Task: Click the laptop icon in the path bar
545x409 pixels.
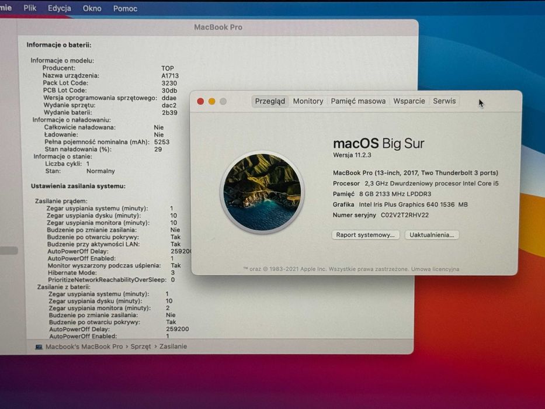Action: pos(39,346)
